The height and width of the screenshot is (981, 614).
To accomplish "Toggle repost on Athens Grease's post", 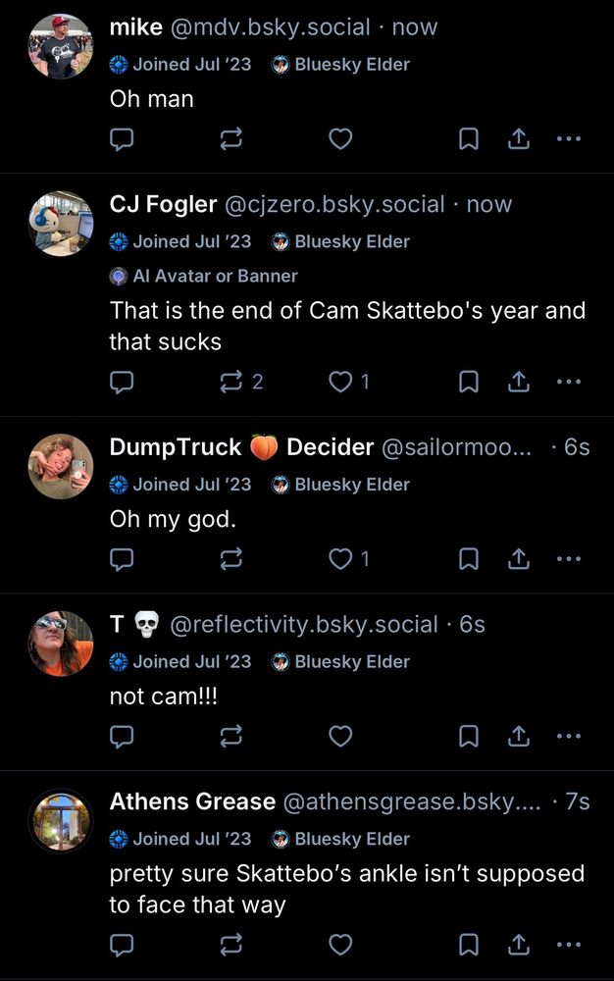I will coord(230,945).
